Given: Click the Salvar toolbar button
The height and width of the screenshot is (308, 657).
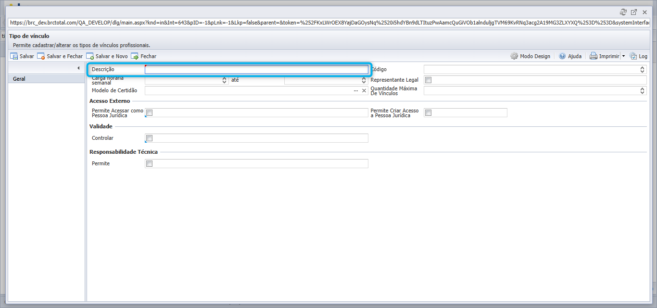Looking at the screenshot, I should point(22,56).
